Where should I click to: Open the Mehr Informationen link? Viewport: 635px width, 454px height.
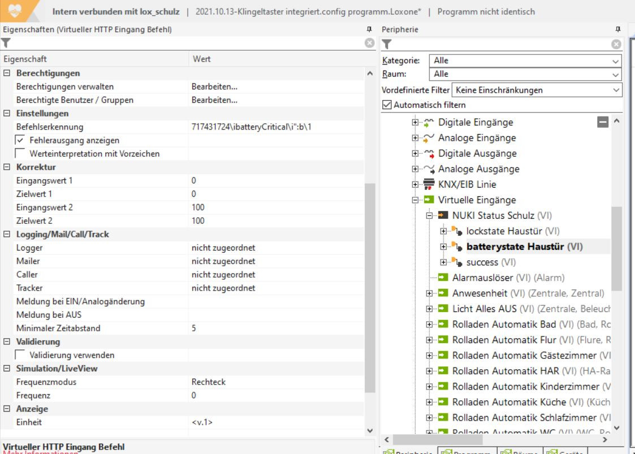click(40, 451)
